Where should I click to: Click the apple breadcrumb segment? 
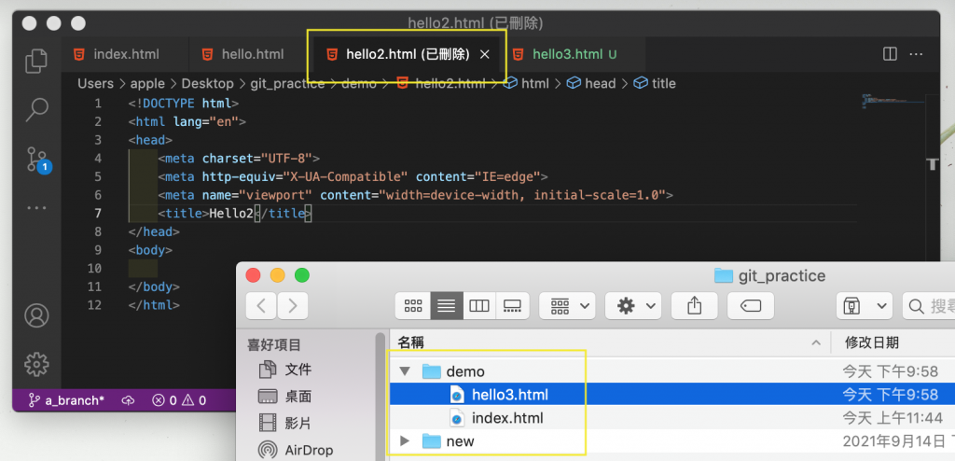click(147, 84)
